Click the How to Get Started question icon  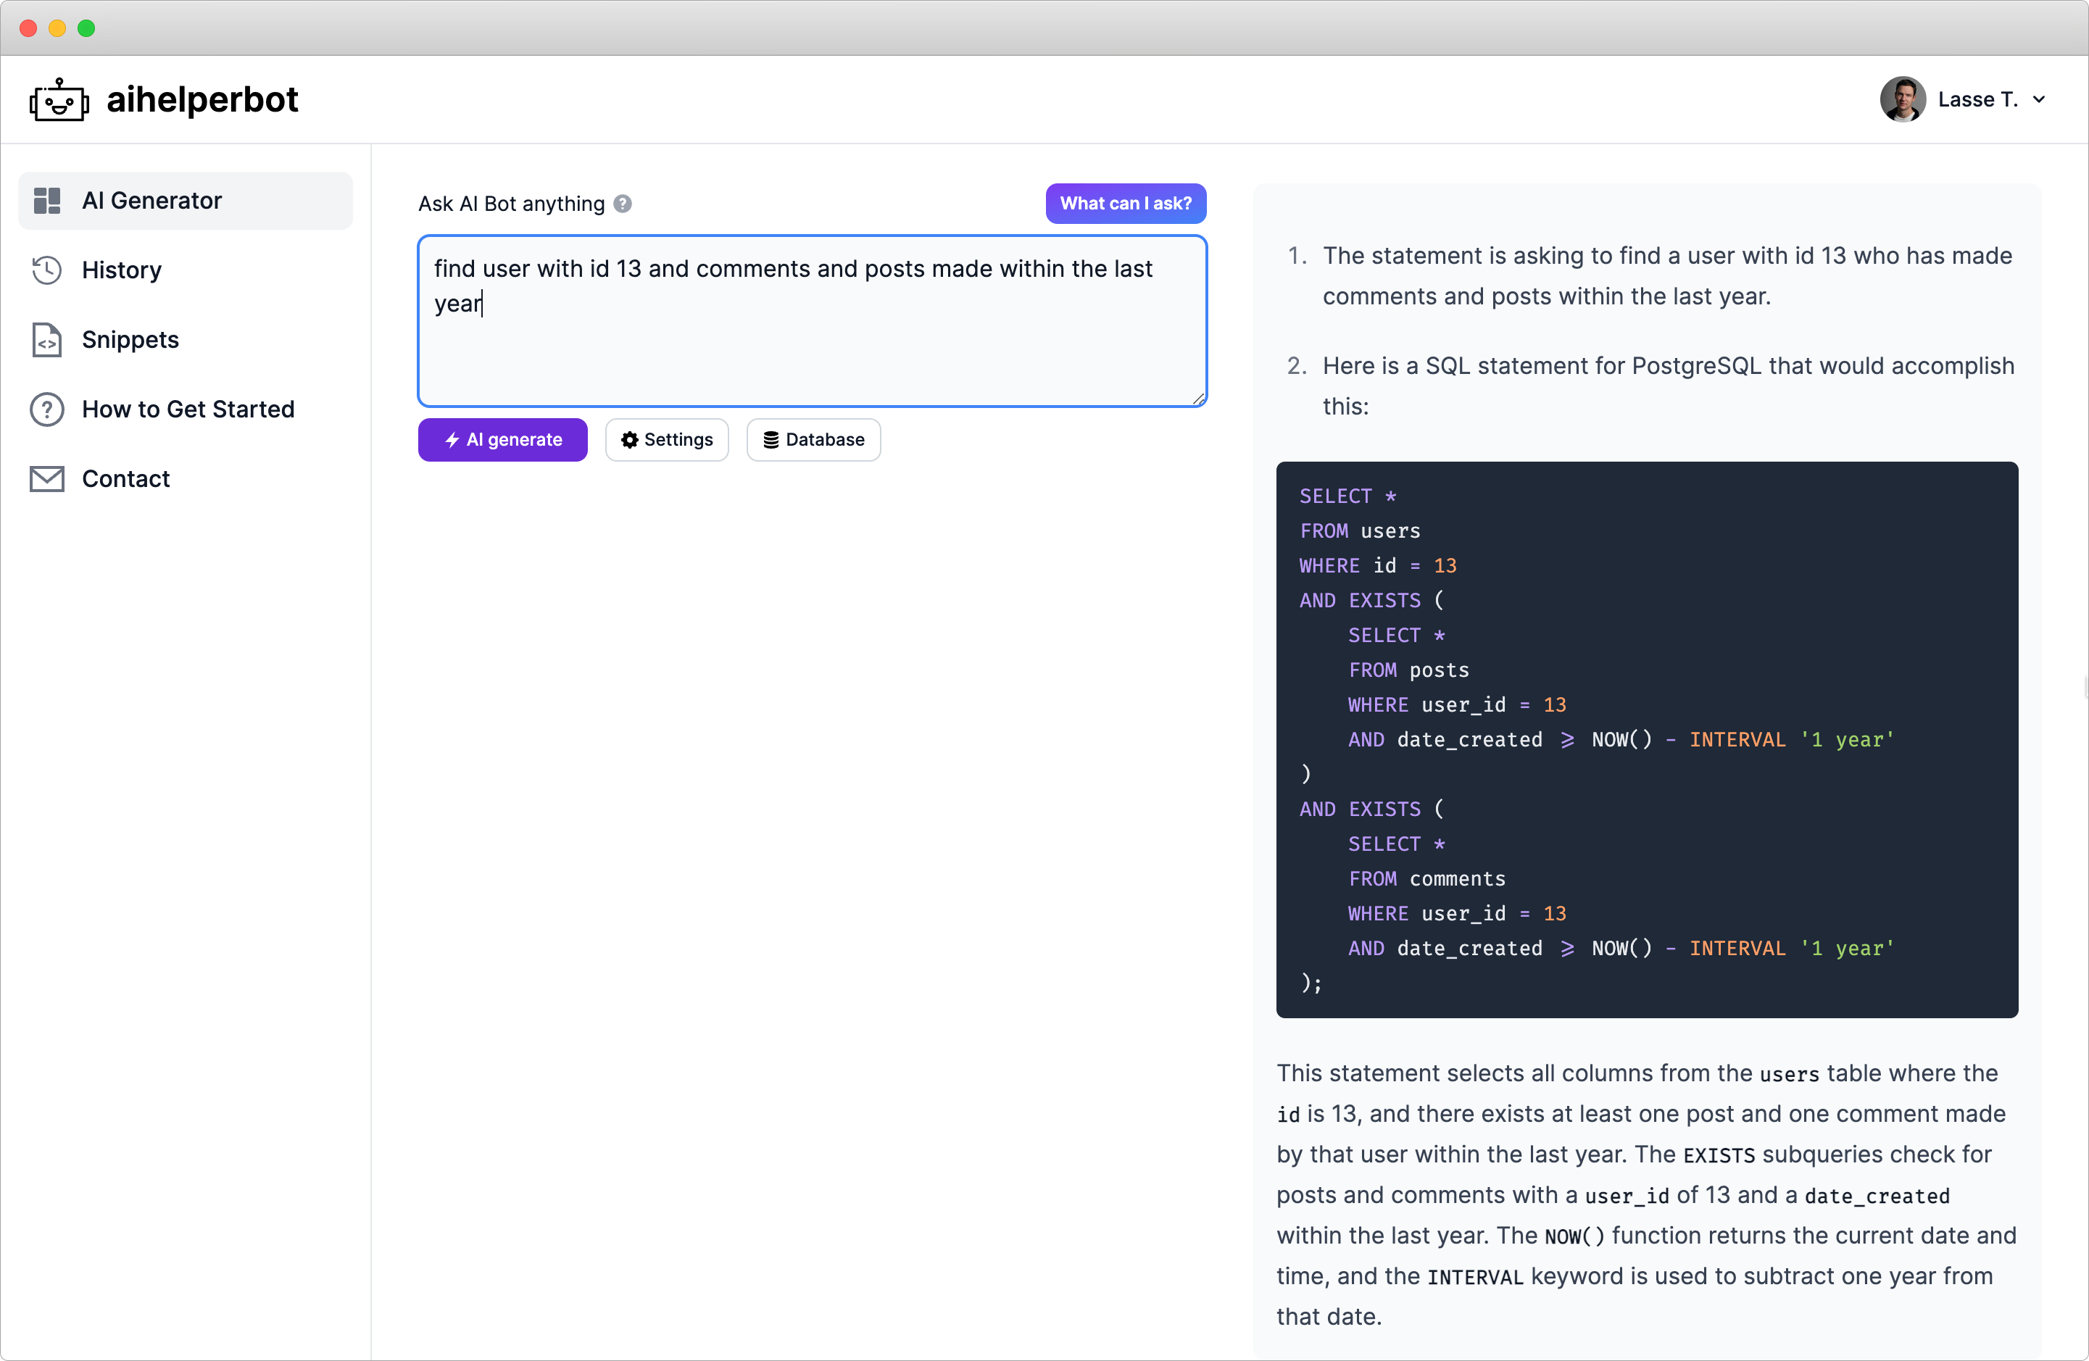[x=46, y=409]
